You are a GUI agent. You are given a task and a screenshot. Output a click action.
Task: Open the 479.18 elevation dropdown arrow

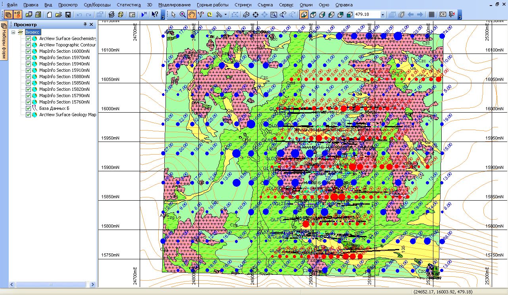(x=383, y=15)
